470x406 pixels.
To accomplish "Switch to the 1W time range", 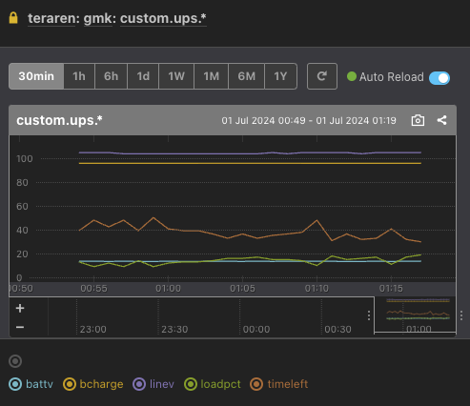I will coord(176,76).
